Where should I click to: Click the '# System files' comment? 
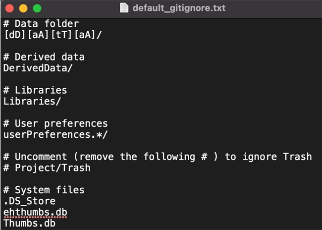44,190
